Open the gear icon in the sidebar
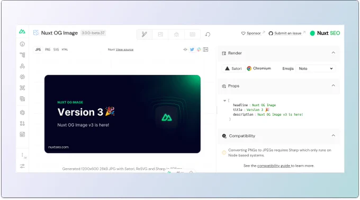This screenshot has width=360, height=200. click(x=22, y=112)
